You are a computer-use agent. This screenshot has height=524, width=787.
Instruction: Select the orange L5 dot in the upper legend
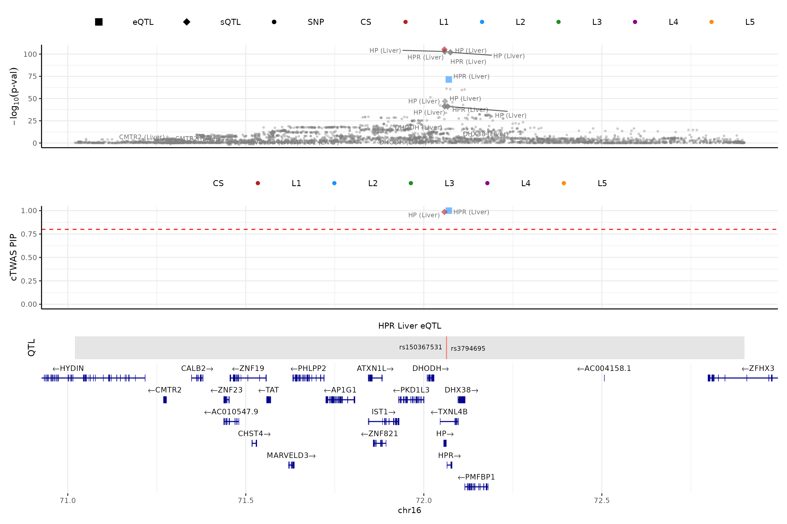pos(711,22)
